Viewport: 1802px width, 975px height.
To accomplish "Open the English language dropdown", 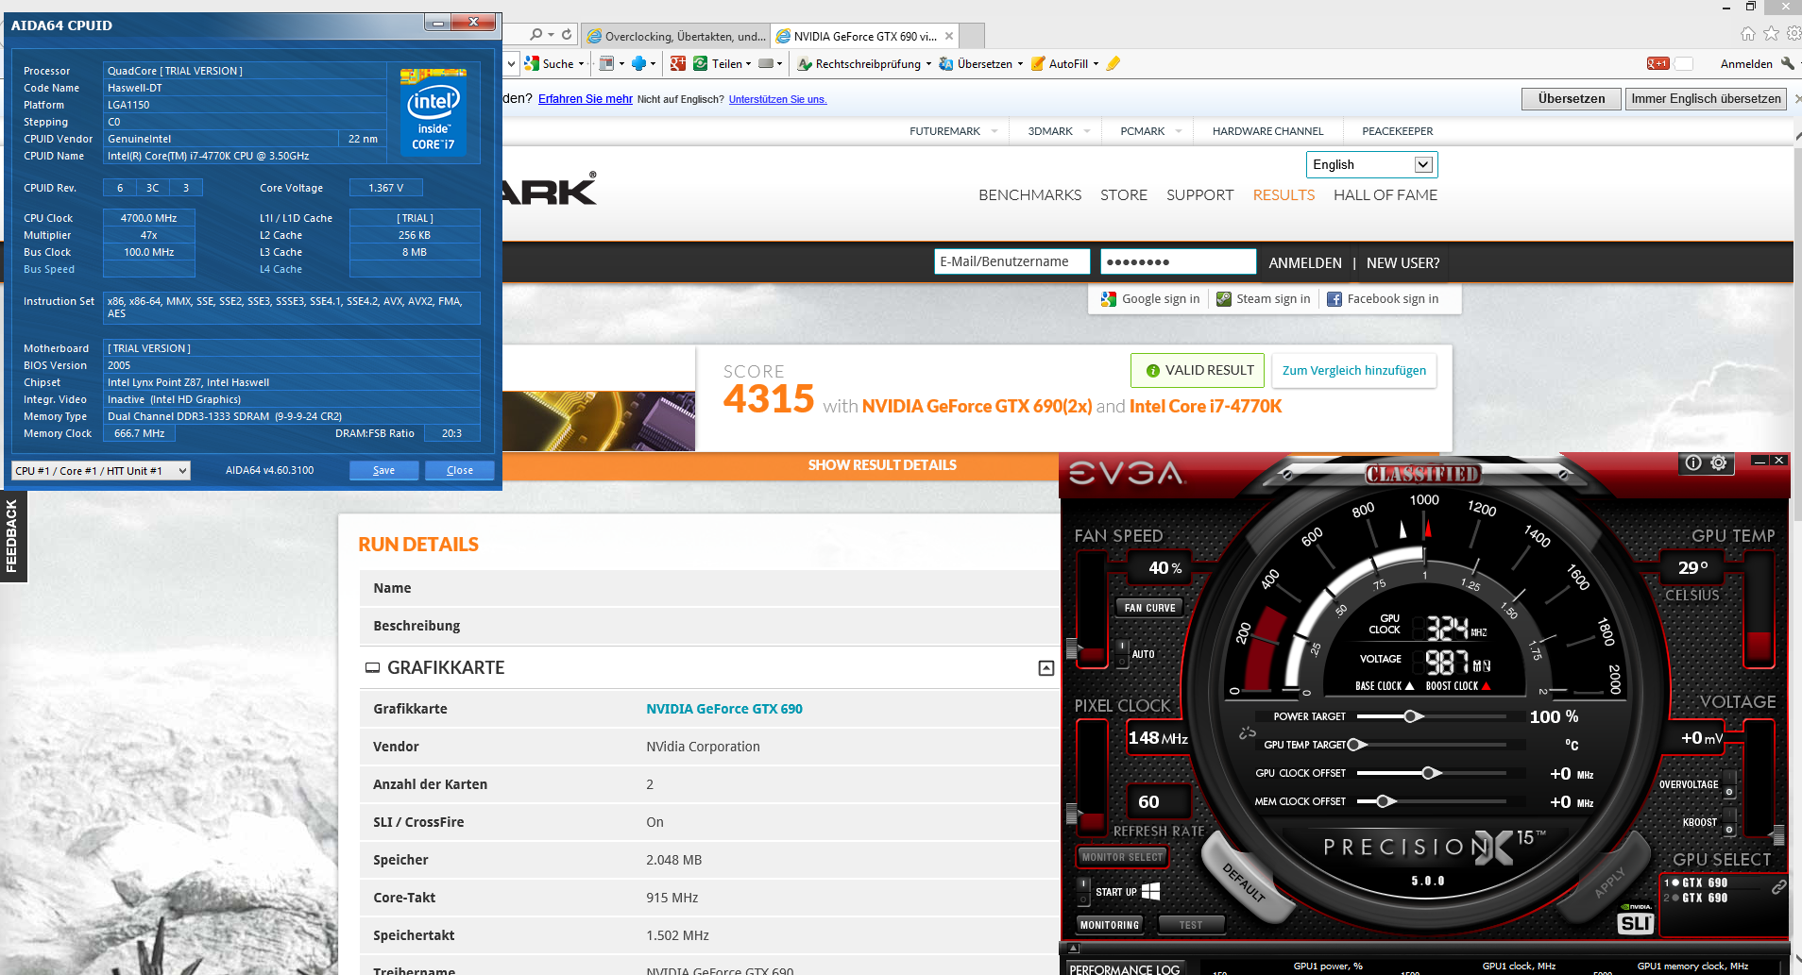I will pyautogui.click(x=1371, y=164).
